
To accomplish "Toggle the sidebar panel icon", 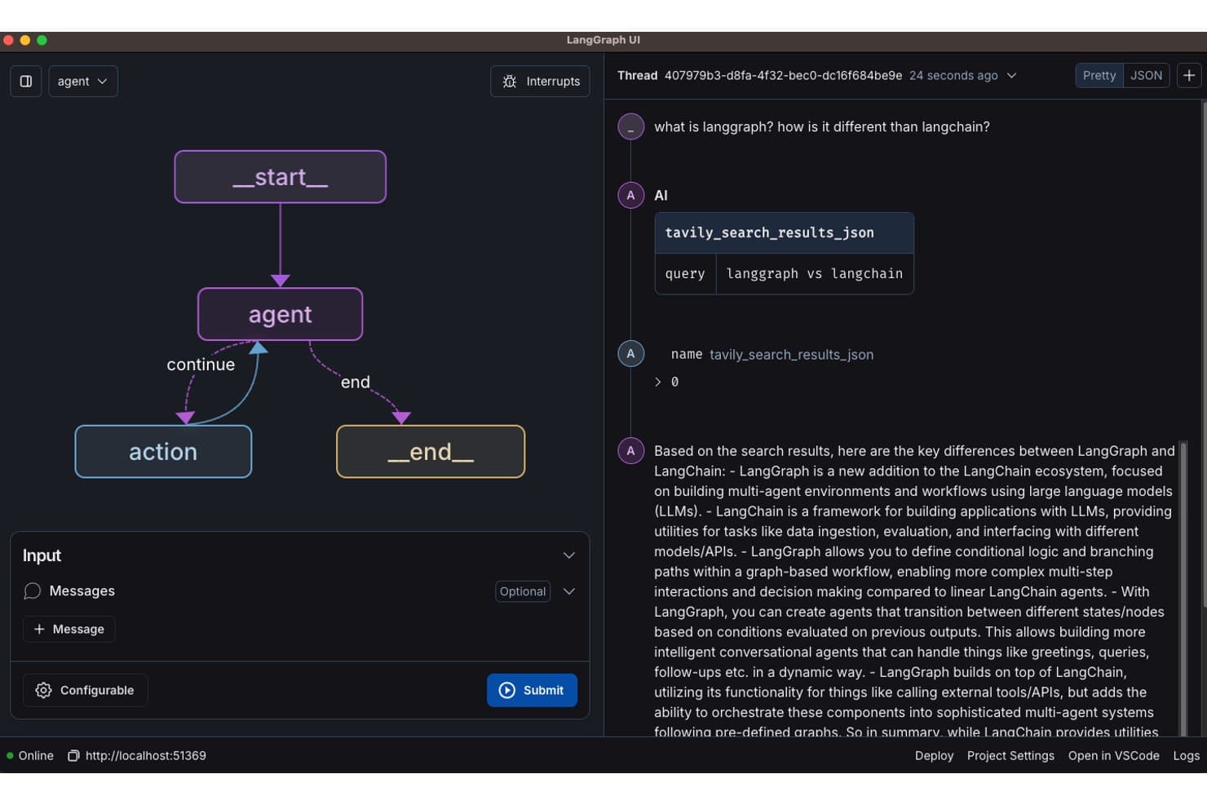I will pyautogui.click(x=26, y=82).
